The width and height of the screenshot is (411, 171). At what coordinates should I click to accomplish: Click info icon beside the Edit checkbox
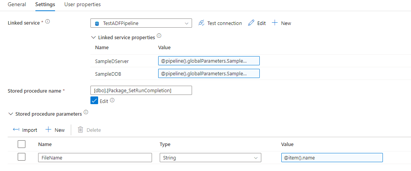pos(112,100)
